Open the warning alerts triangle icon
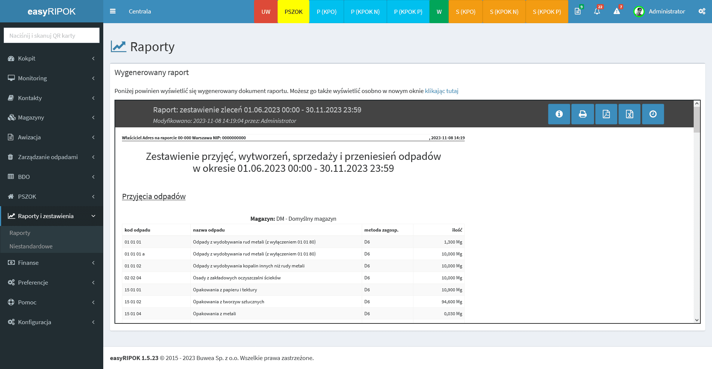The image size is (712, 369). coord(617,12)
